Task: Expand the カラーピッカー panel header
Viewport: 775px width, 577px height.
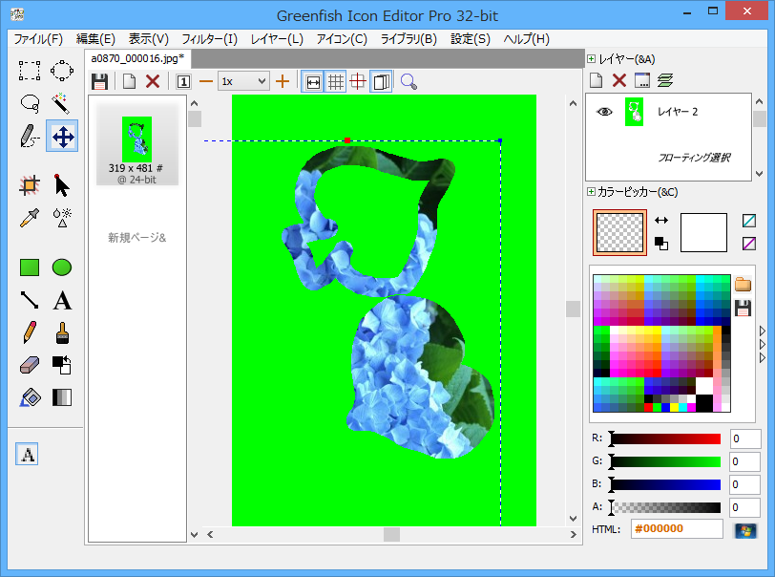Action: tap(592, 192)
